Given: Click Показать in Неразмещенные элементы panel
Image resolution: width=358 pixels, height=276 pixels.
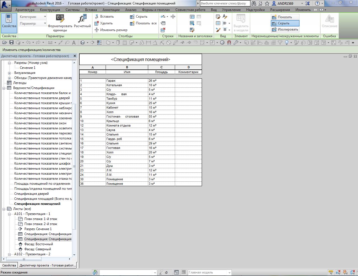Looking at the screenshot, I should coord(285,17).
